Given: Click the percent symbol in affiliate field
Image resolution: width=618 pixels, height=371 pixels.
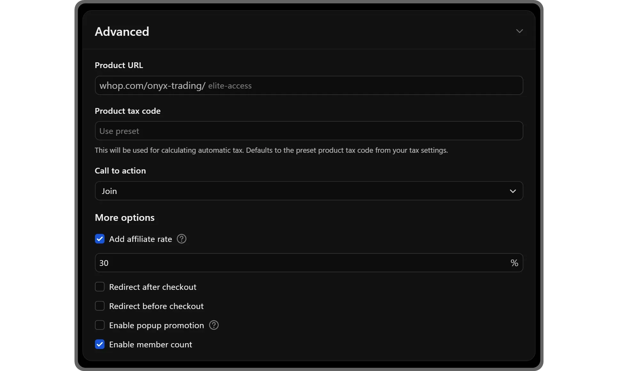Looking at the screenshot, I should click(x=514, y=263).
